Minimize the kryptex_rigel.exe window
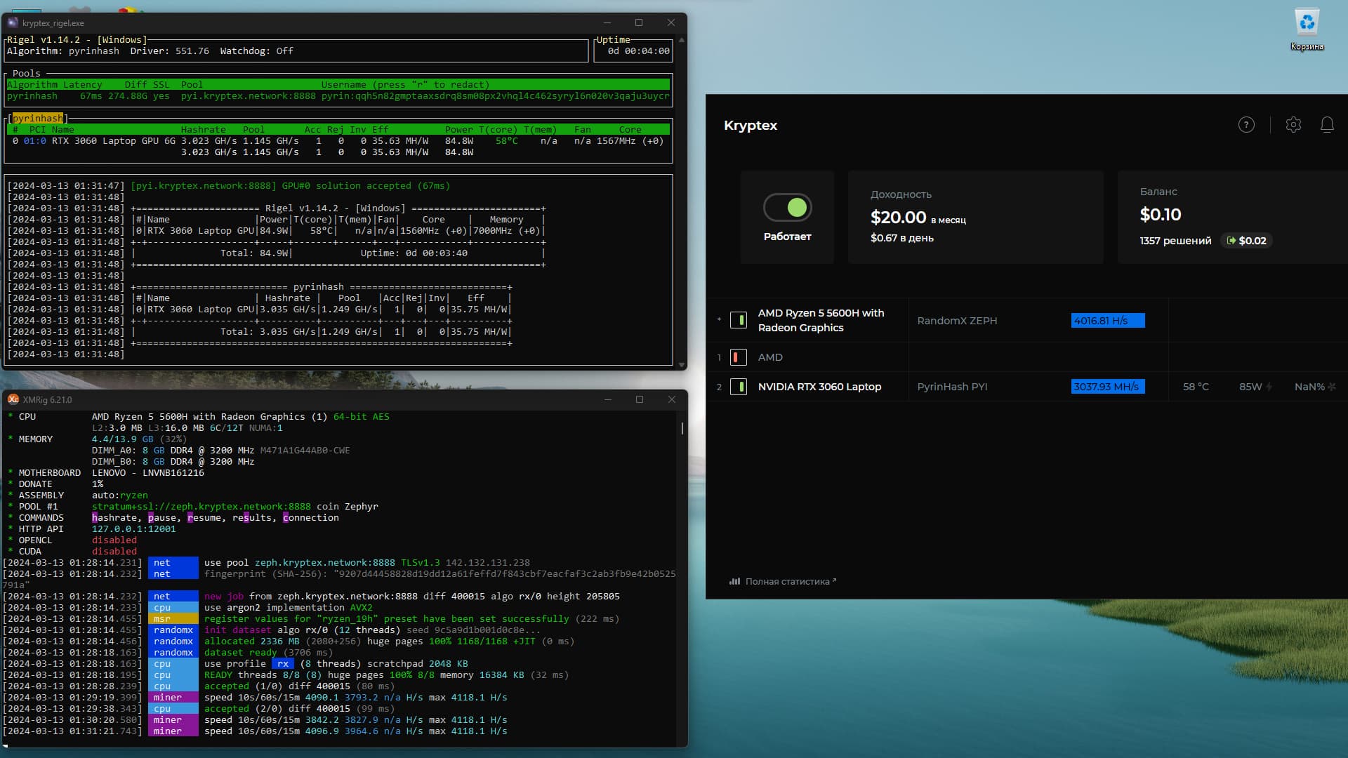This screenshot has width=1348, height=758. click(607, 22)
